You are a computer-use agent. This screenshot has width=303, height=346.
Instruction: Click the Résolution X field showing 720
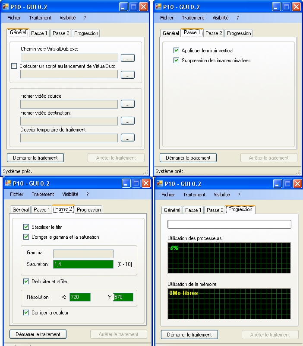pos(80,297)
